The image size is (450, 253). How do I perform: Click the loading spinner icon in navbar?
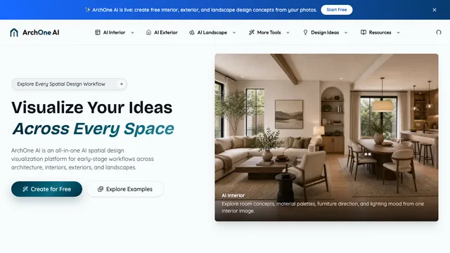tap(439, 32)
